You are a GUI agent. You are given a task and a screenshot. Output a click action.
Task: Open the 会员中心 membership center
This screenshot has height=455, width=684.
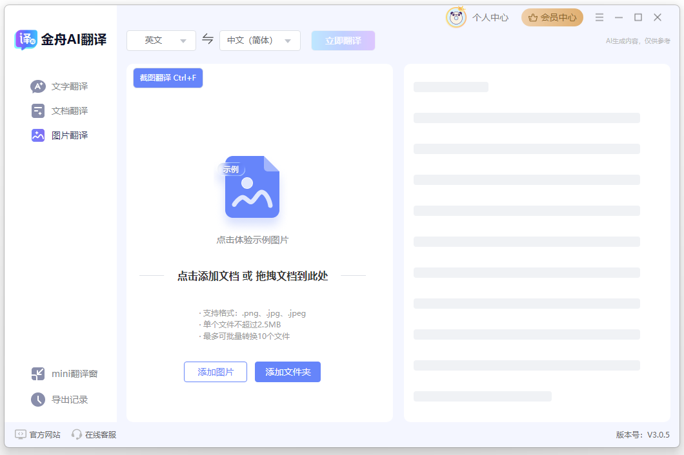(552, 17)
